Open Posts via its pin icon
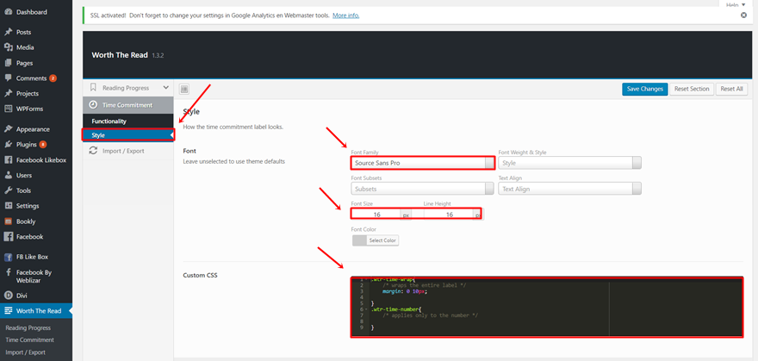 (8, 32)
